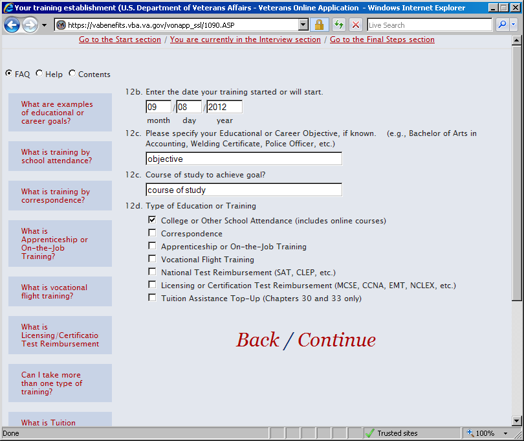
Task: Check National Test Reimbursement checkbox
Action: point(152,271)
